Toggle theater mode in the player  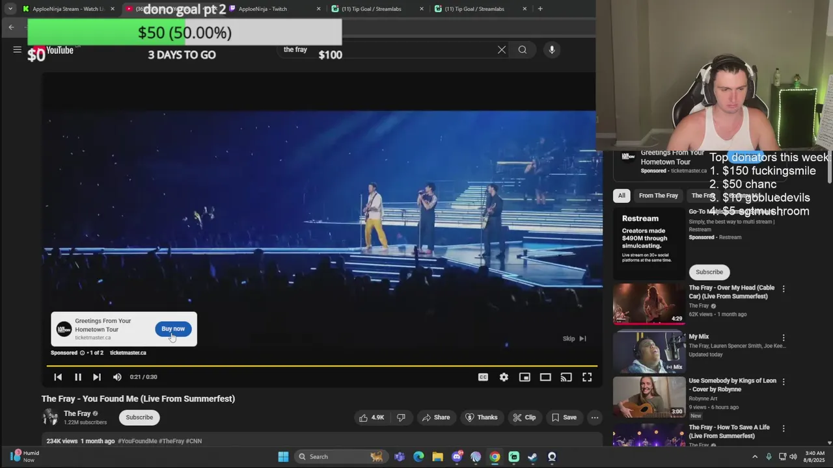click(545, 377)
